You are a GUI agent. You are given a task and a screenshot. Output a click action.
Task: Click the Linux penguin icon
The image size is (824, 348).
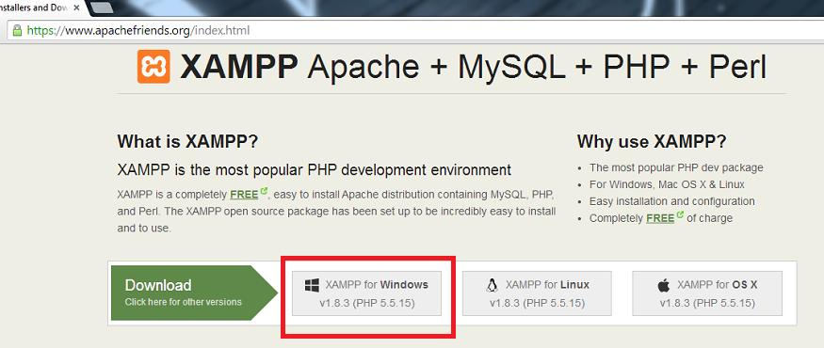pyautogui.click(x=492, y=286)
